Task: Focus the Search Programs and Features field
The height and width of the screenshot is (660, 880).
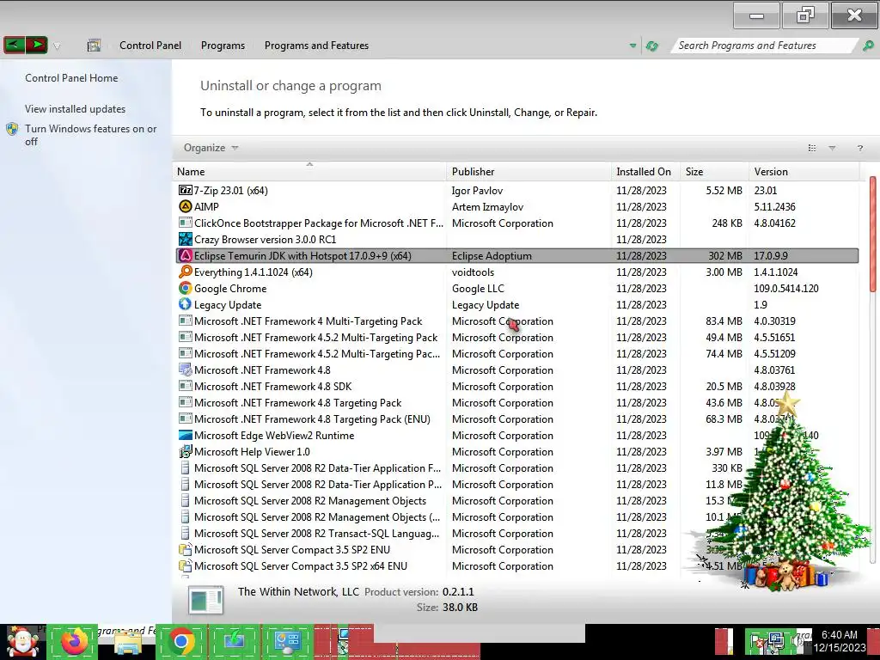Action: coord(763,46)
